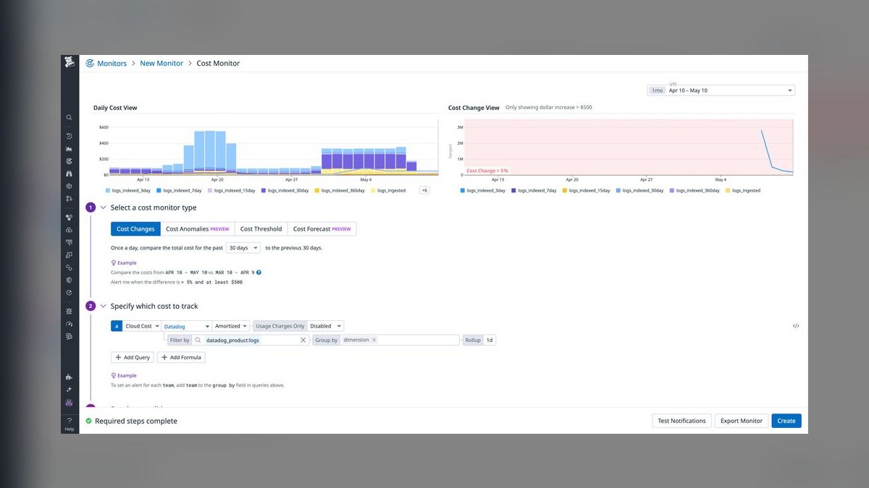Click the Rollup 1d value
This screenshot has height=488, width=869.
[490, 340]
